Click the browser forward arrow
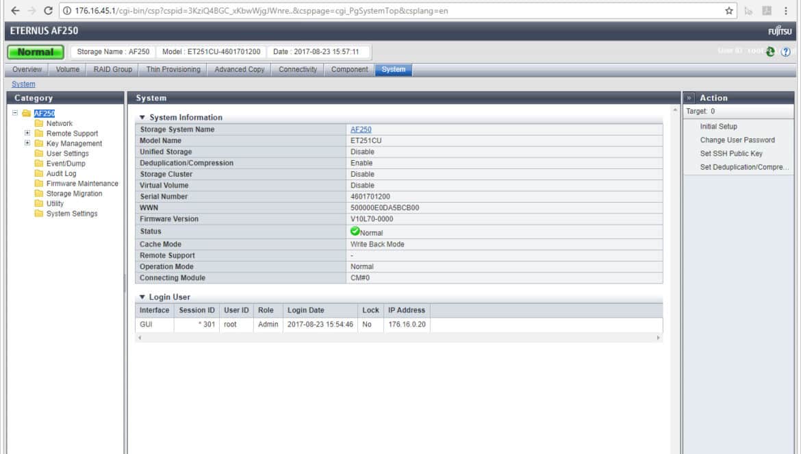 [x=31, y=11]
